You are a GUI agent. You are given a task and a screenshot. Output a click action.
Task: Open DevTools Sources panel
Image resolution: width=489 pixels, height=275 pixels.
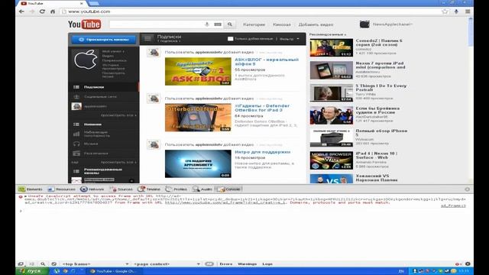point(121,189)
